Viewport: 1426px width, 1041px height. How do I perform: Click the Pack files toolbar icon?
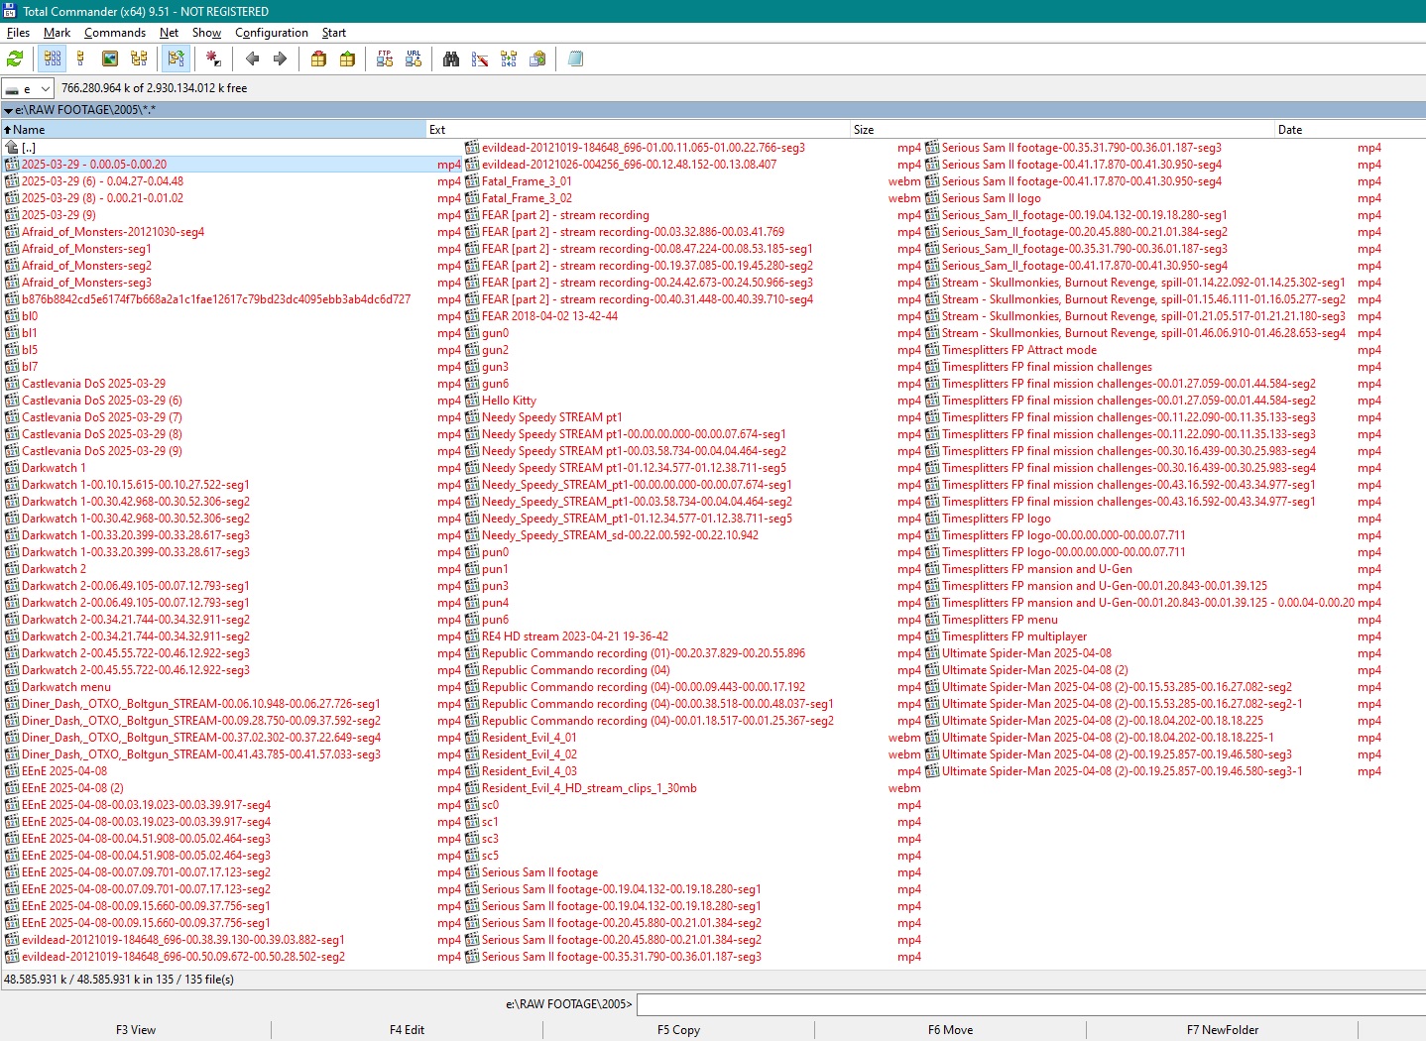[x=318, y=59]
